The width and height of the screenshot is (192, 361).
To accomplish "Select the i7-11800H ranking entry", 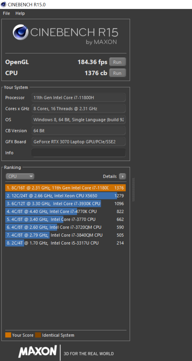I will click(65, 188).
